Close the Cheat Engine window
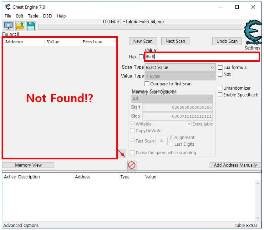 [253, 7]
